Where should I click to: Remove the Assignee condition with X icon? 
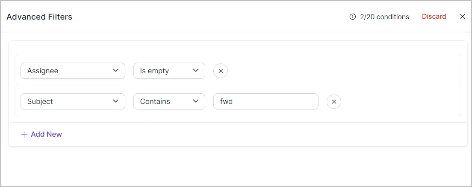(221, 71)
